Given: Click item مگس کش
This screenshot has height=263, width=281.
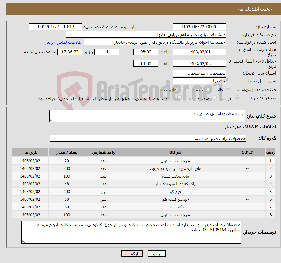Looking at the screenshot, I should (x=175, y=207).
